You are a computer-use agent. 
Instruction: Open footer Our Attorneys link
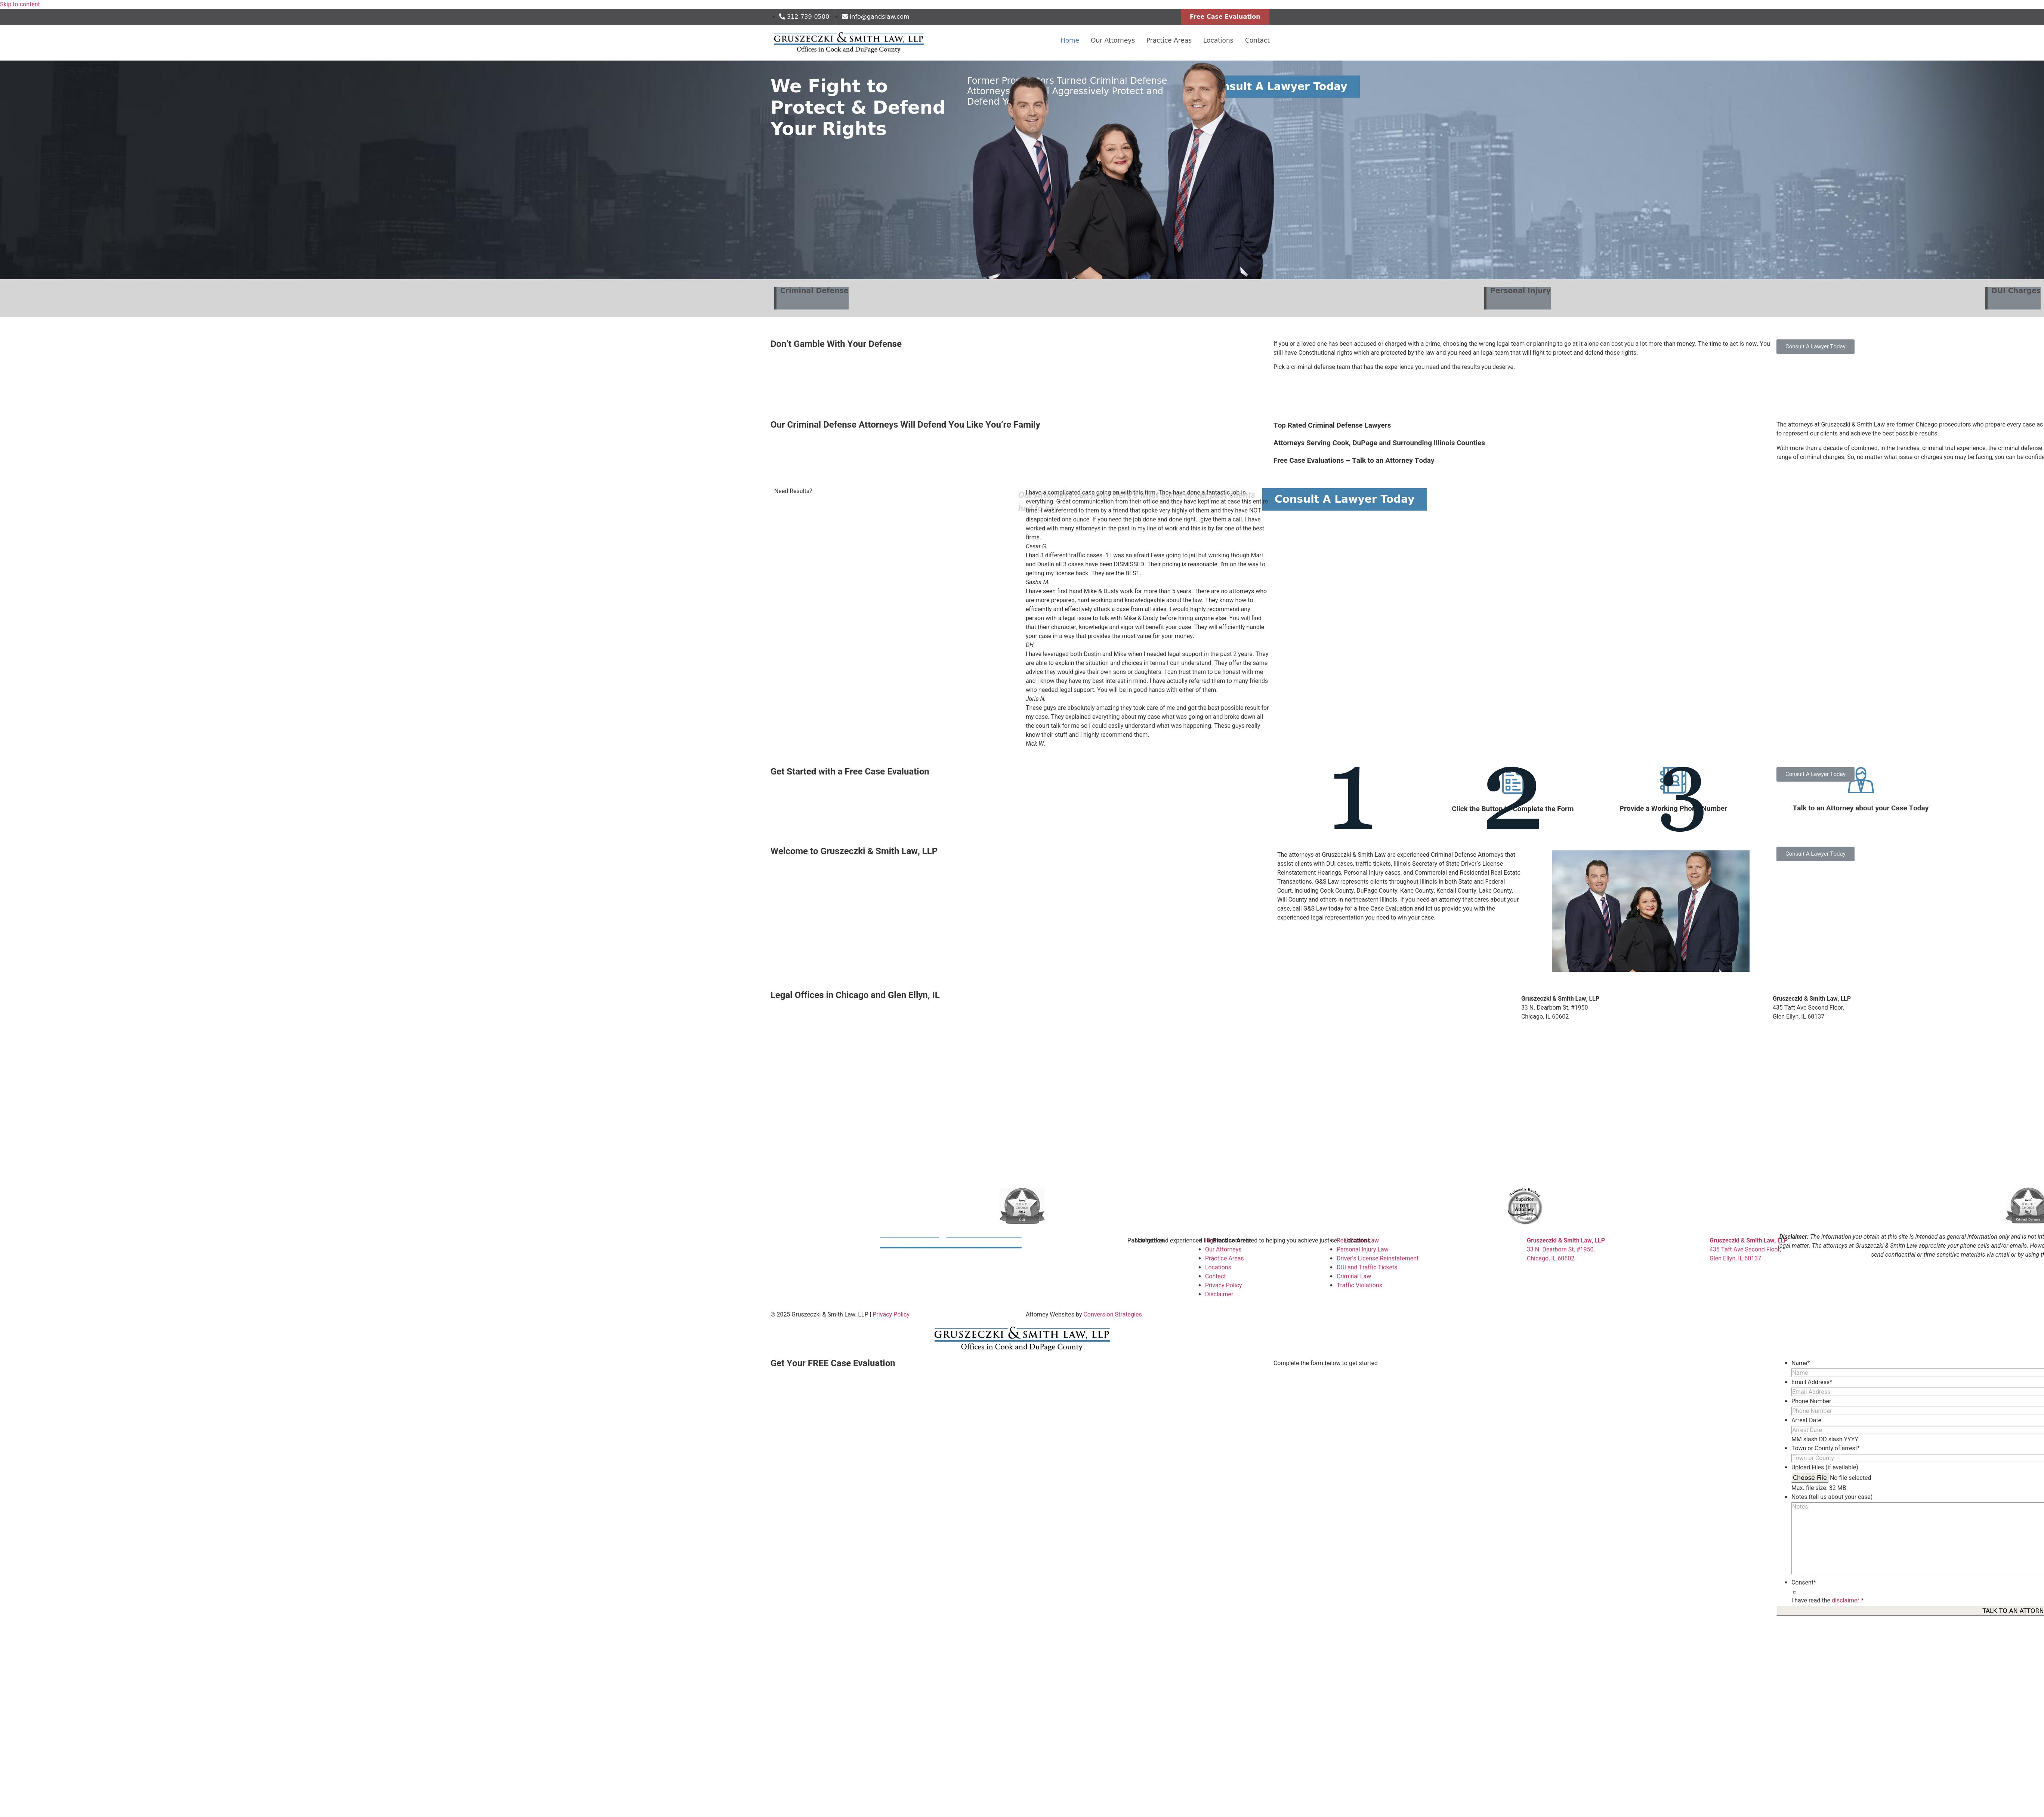pos(1223,1250)
